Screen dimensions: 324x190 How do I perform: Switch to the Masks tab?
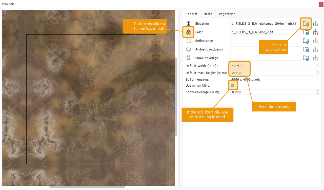pyautogui.click(x=208, y=14)
